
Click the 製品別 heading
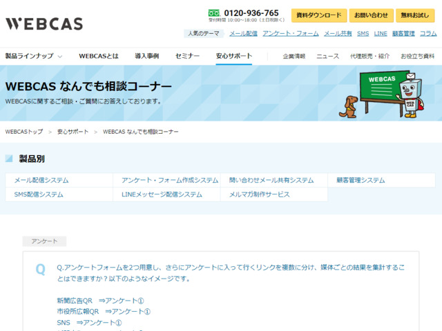[x=32, y=159]
